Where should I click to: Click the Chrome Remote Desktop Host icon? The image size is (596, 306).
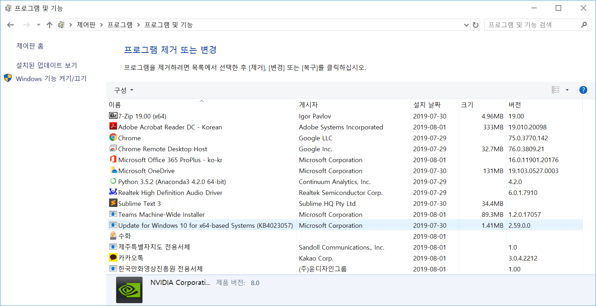[x=113, y=148]
